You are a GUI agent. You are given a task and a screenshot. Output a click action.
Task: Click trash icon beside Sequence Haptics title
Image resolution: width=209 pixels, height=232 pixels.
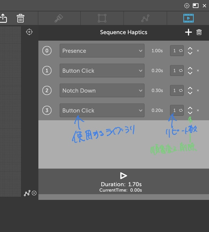click(x=199, y=32)
